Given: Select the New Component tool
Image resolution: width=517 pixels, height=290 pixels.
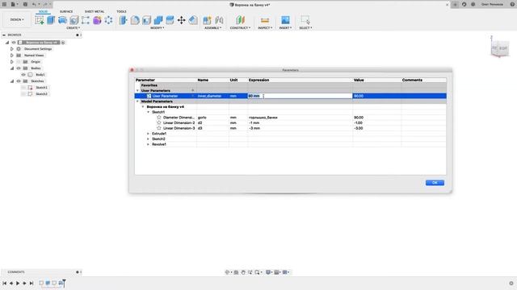Looking at the screenshot, I should 207,20.
